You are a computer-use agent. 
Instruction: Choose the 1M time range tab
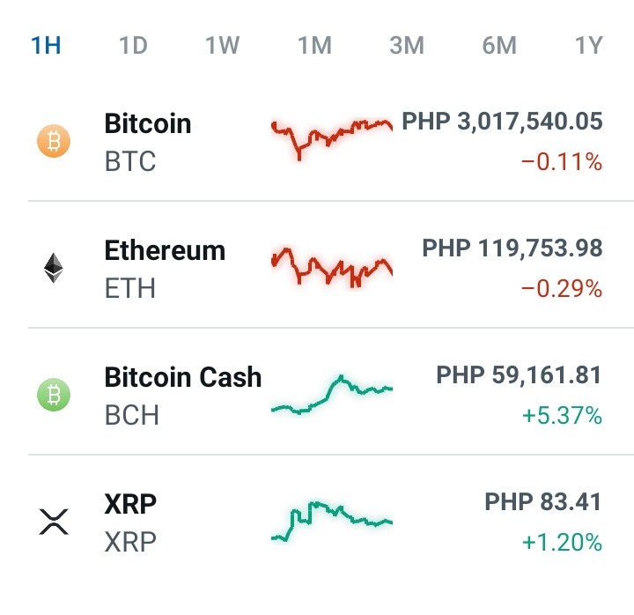click(x=314, y=45)
